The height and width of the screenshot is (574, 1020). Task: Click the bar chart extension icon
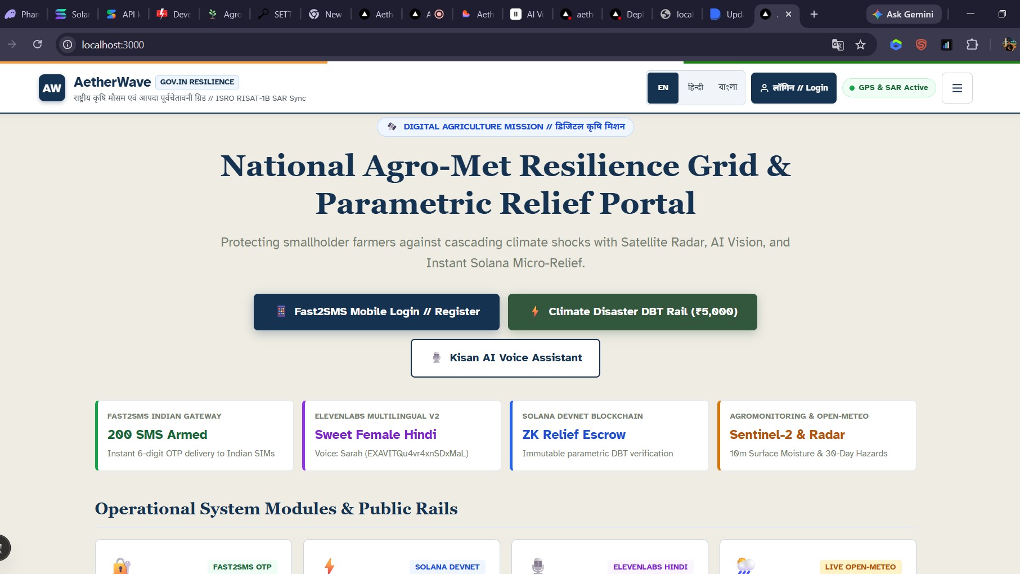point(946,44)
